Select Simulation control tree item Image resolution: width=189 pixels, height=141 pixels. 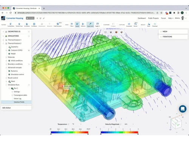(17, 74)
